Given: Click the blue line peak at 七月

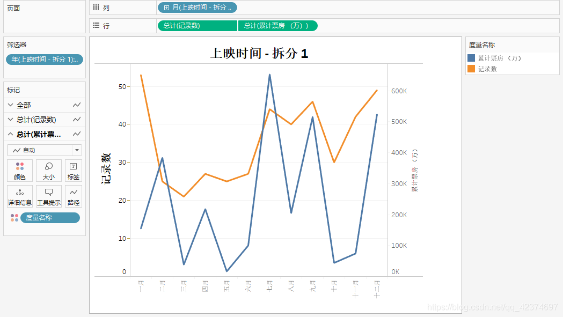Looking at the screenshot, I should coord(269,75).
